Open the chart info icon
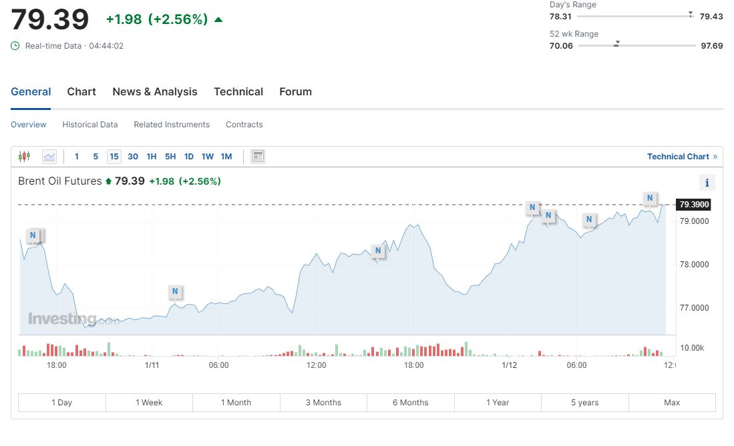734x446 pixels. coord(707,183)
